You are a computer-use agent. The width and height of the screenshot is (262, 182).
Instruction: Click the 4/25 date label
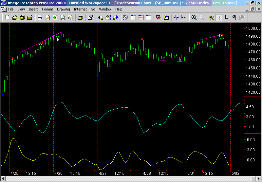click(14, 173)
